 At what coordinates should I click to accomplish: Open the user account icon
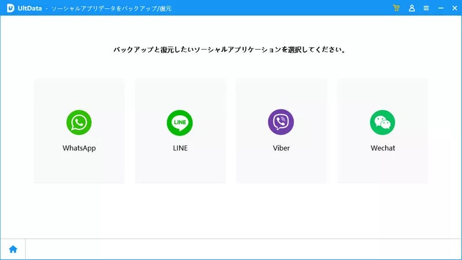click(x=412, y=8)
